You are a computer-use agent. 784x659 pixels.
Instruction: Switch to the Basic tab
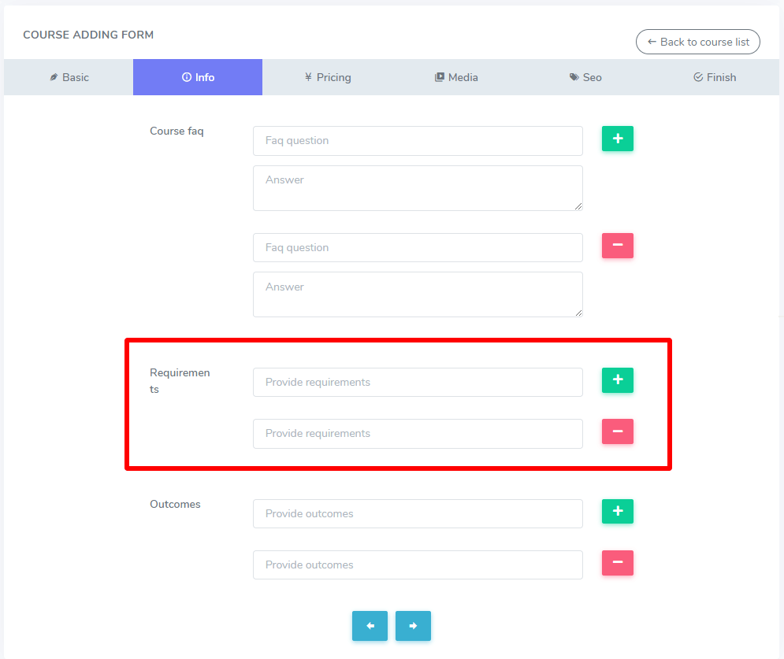(69, 77)
